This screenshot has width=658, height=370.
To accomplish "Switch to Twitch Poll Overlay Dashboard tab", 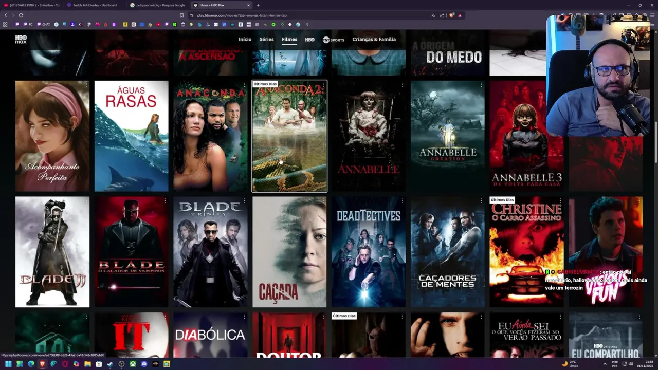I will 95,5.
